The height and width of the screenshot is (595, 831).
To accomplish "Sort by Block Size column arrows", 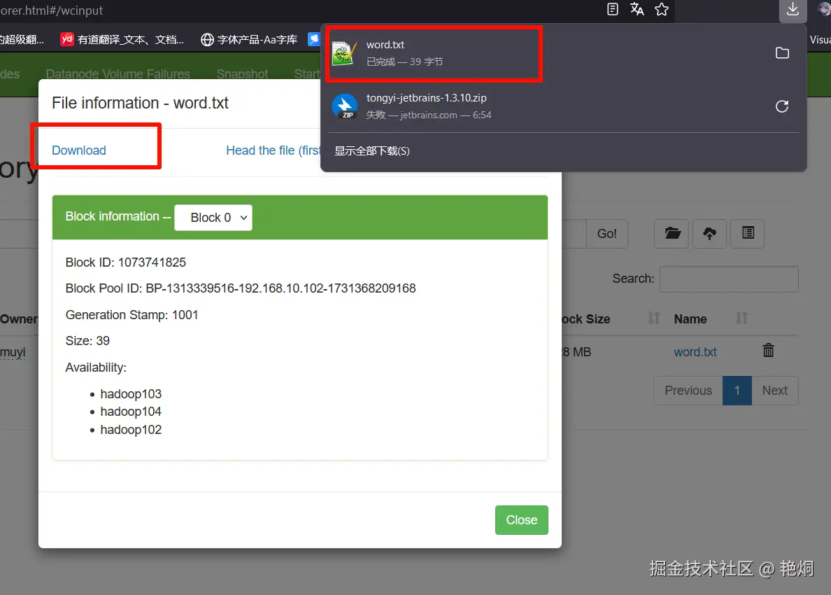I will [x=653, y=318].
